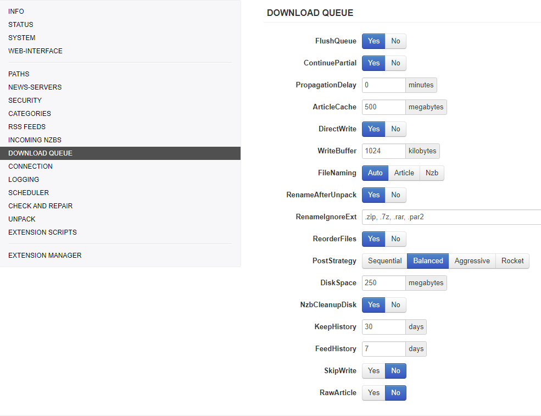The height and width of the screenshot is (416, 541).
Task: Open the RSS Feeds settings link
Action: [x=27, y=127]
